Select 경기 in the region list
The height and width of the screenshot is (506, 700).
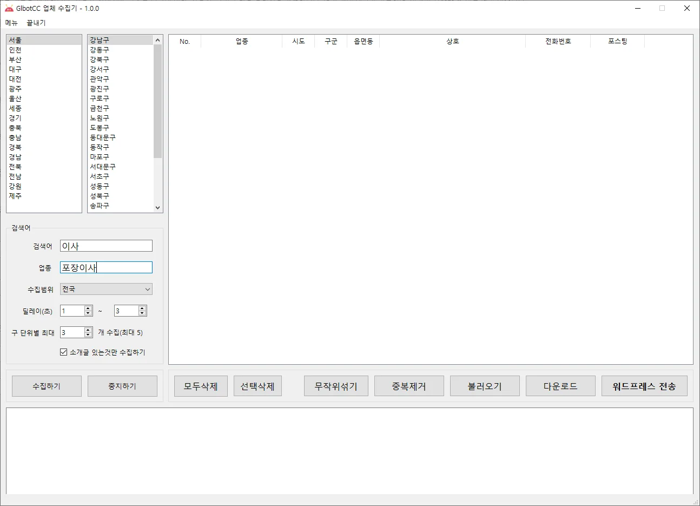pos(44,118)
